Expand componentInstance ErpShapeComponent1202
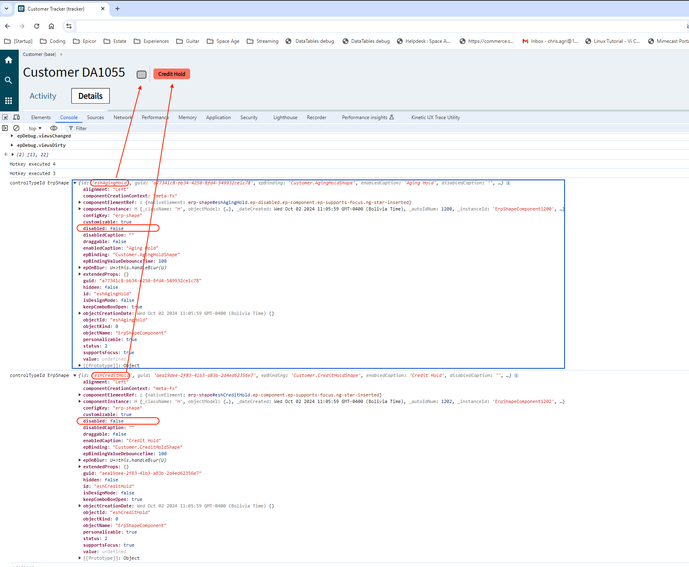 (x=80, y=401)
